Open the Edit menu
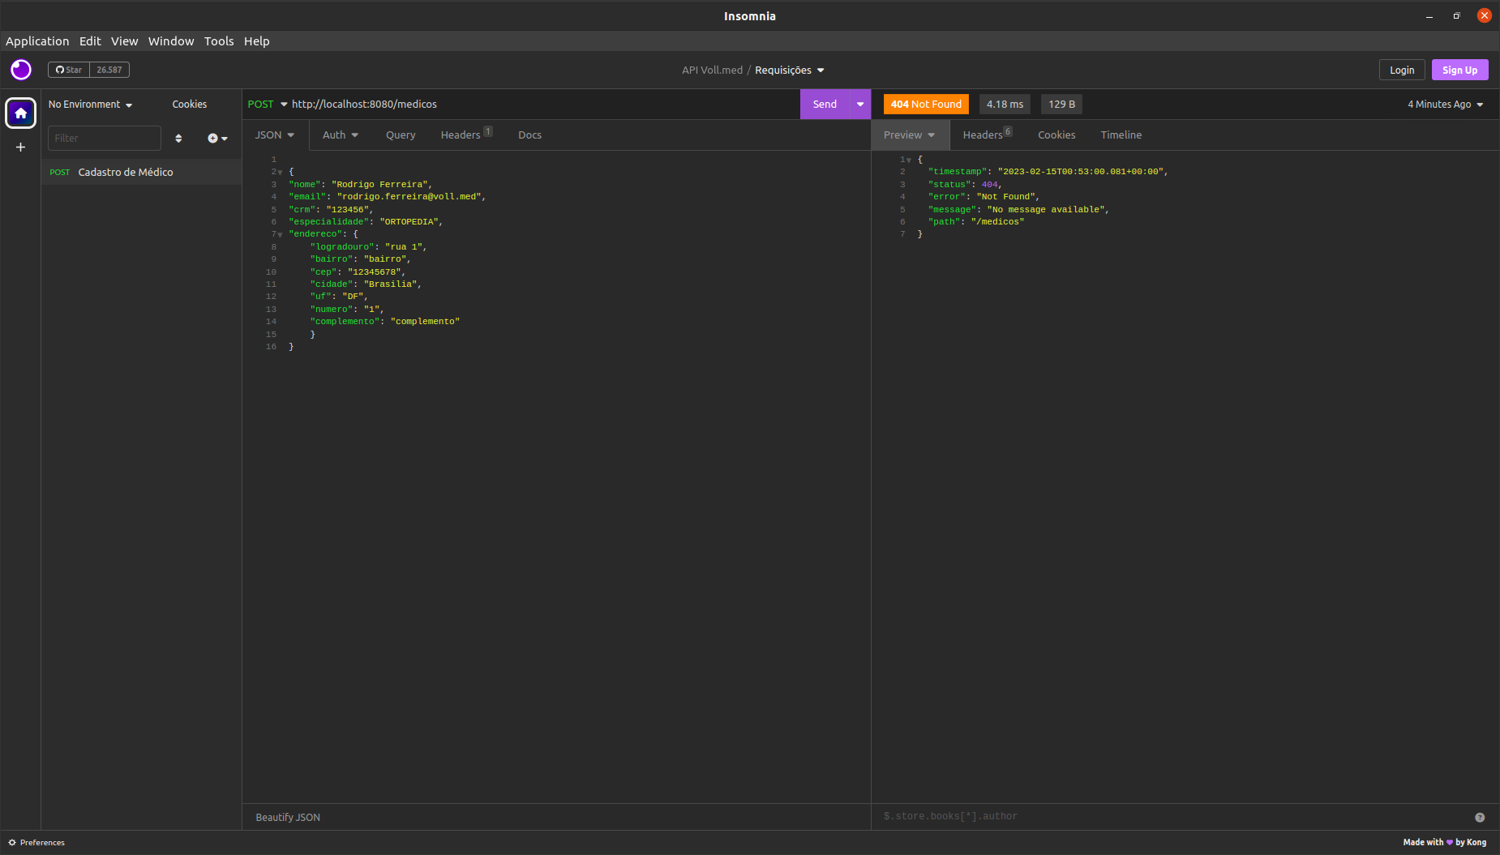 [x=90, y=41]
